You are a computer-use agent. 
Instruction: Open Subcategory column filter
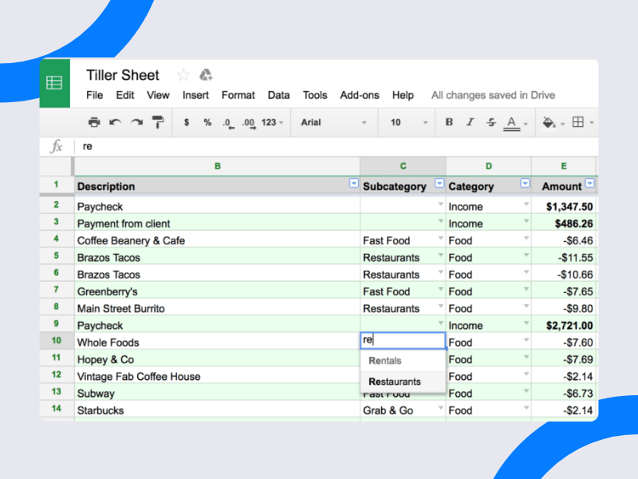[x=439, y=184]
